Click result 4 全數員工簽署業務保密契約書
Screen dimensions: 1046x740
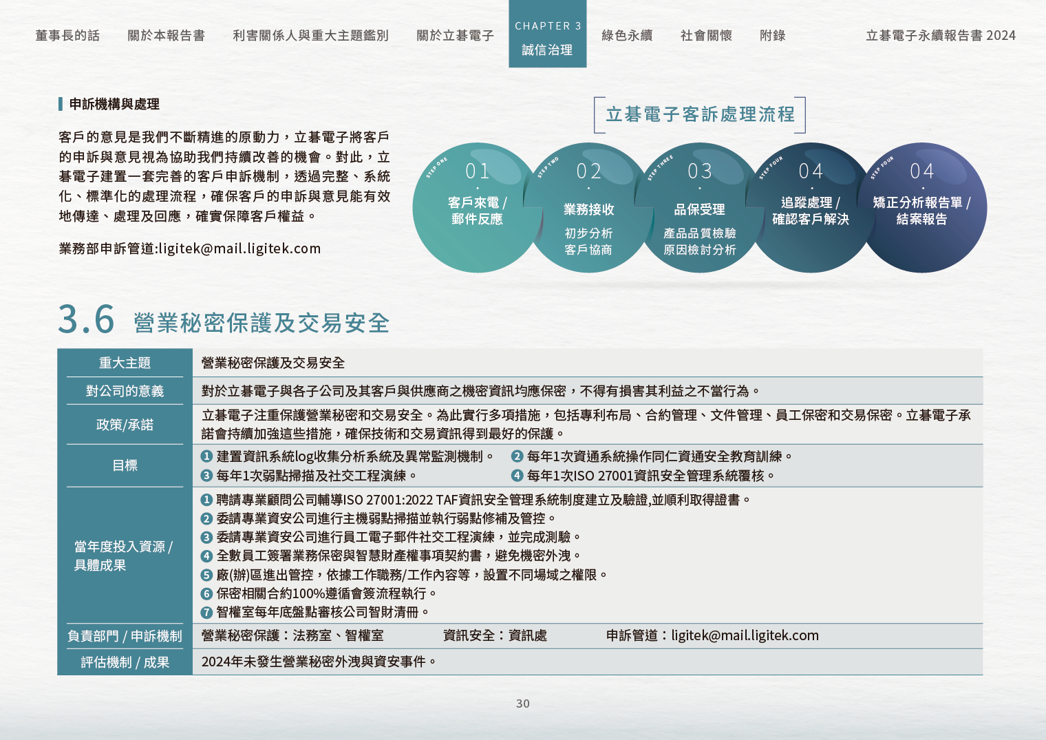point(391,556)
